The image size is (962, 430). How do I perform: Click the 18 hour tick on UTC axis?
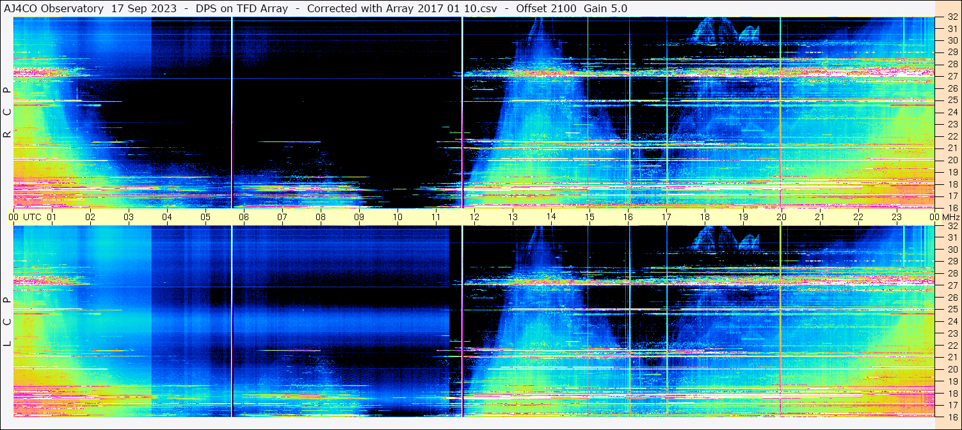705,217
